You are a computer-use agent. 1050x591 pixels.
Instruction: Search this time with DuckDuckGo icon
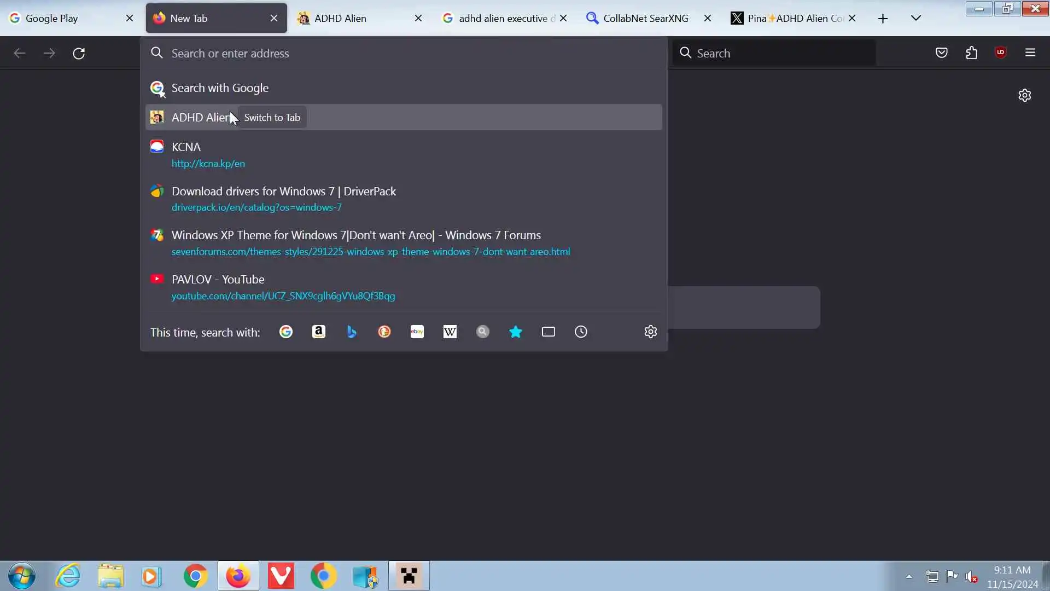pyautogui.click(x=384, y=332)
